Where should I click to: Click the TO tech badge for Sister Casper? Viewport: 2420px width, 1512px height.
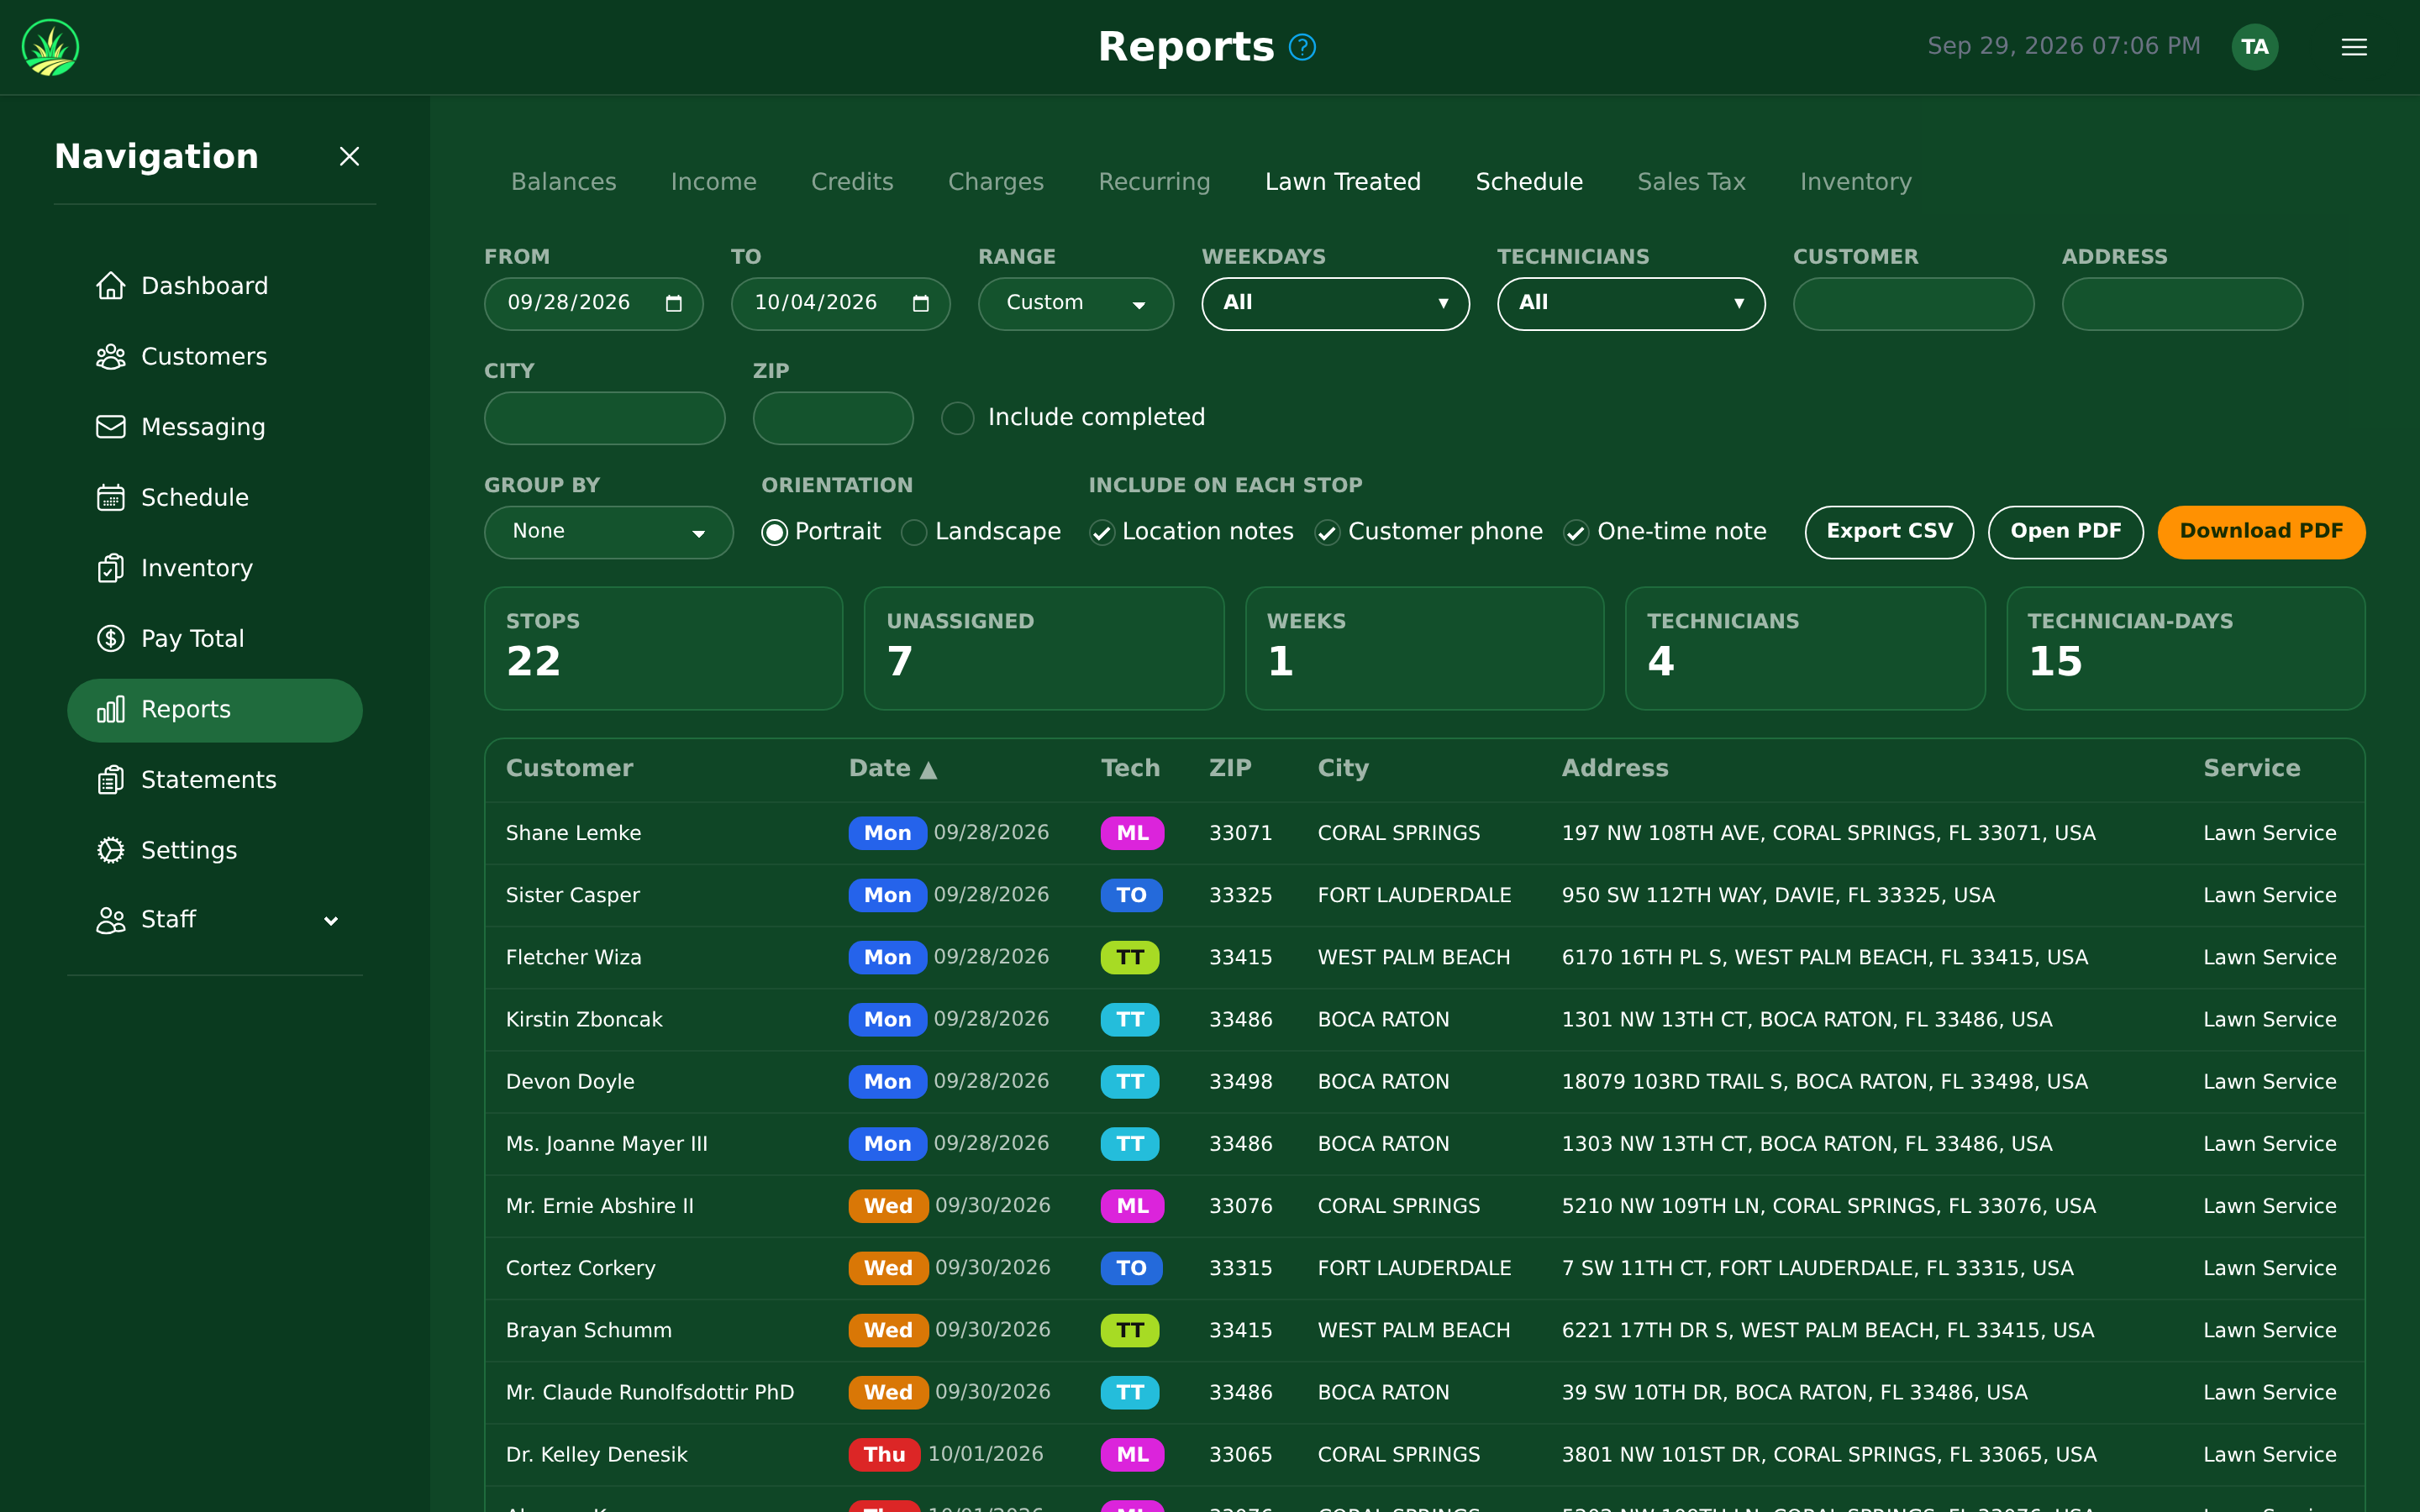1131,895
